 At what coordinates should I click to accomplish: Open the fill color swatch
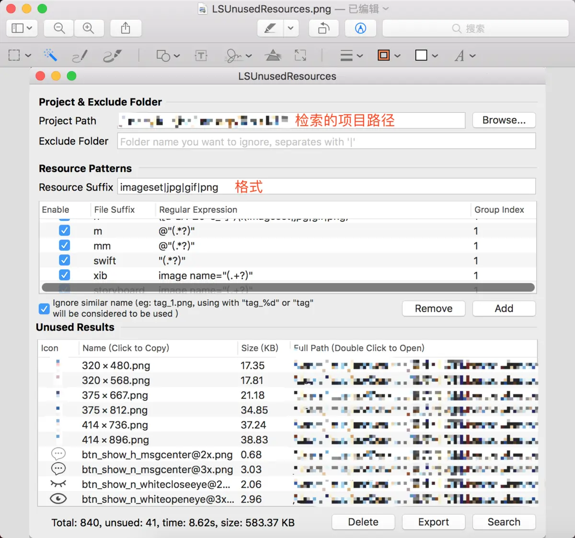tap(421, 56)
